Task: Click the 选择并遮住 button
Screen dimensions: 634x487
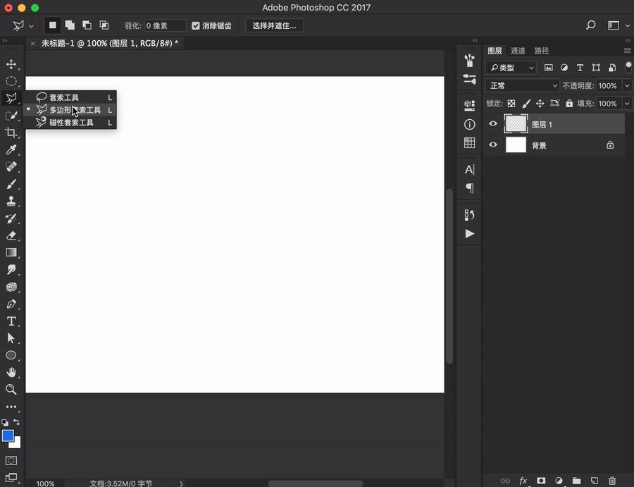Action: point(275,25)
